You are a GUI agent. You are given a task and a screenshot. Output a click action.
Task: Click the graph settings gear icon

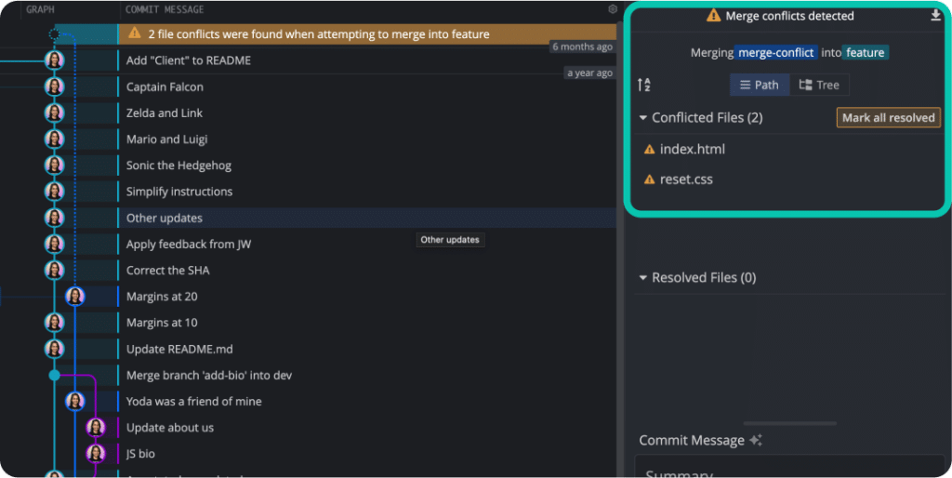[613, 9]
